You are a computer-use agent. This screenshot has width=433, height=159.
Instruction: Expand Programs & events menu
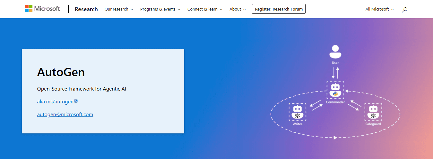[x=160, y=9]
